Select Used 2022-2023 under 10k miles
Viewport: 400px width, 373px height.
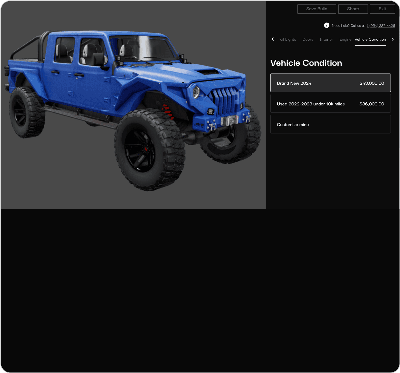coord(330,104)
